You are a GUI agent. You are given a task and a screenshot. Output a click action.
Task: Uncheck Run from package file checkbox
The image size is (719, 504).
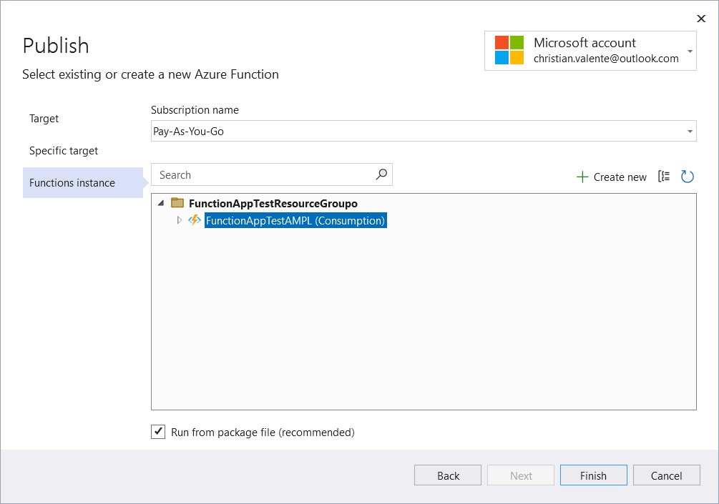pyautogui.click(x=158, y=432)
